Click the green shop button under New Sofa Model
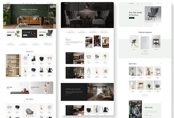174x118 pixels. [132, 18]
